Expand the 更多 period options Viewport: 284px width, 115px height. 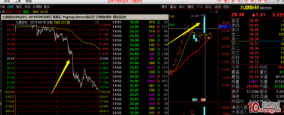[48, 7]
